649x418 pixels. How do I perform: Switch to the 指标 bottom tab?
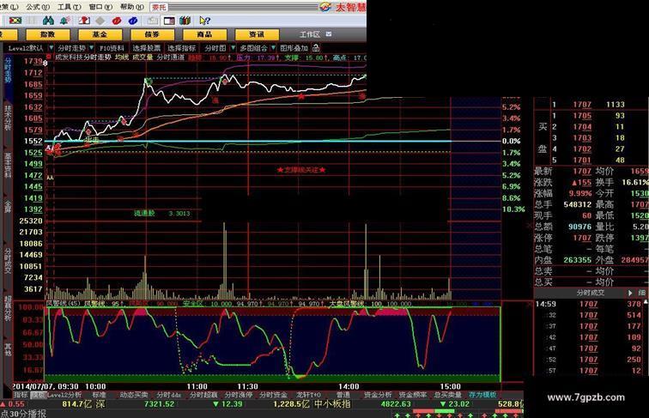pos(21,395)
